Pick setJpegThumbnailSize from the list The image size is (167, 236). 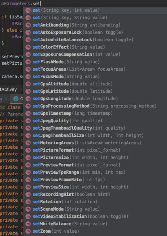(95, 135)
